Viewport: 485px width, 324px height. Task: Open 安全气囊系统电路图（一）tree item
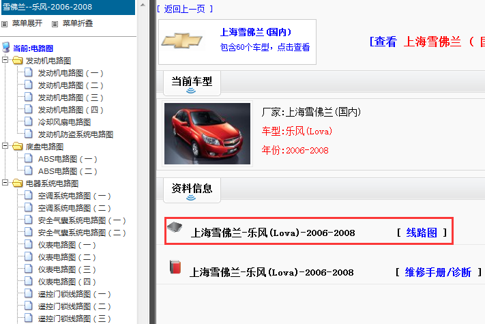click(82, 220)
